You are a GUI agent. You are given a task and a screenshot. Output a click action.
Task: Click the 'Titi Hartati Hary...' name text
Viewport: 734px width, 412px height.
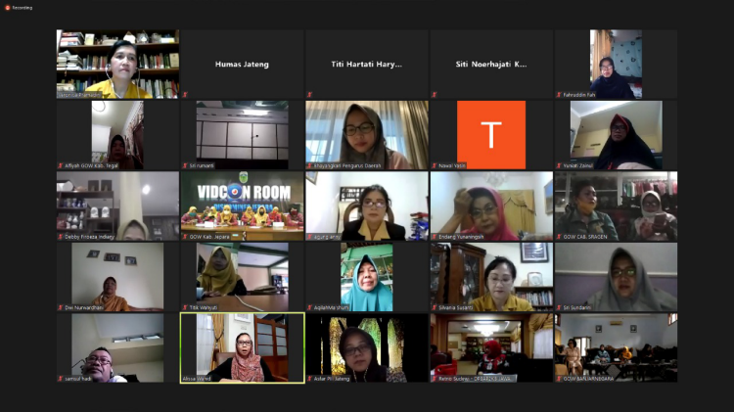click(367, 65)
